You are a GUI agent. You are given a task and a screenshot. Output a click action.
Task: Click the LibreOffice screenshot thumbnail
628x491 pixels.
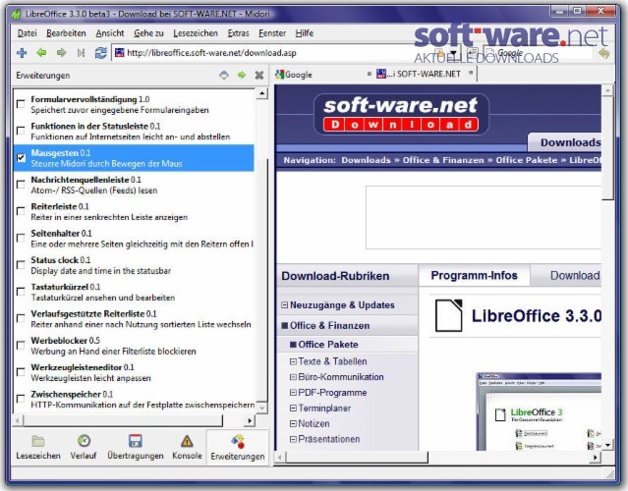click(x=539, y=411)
